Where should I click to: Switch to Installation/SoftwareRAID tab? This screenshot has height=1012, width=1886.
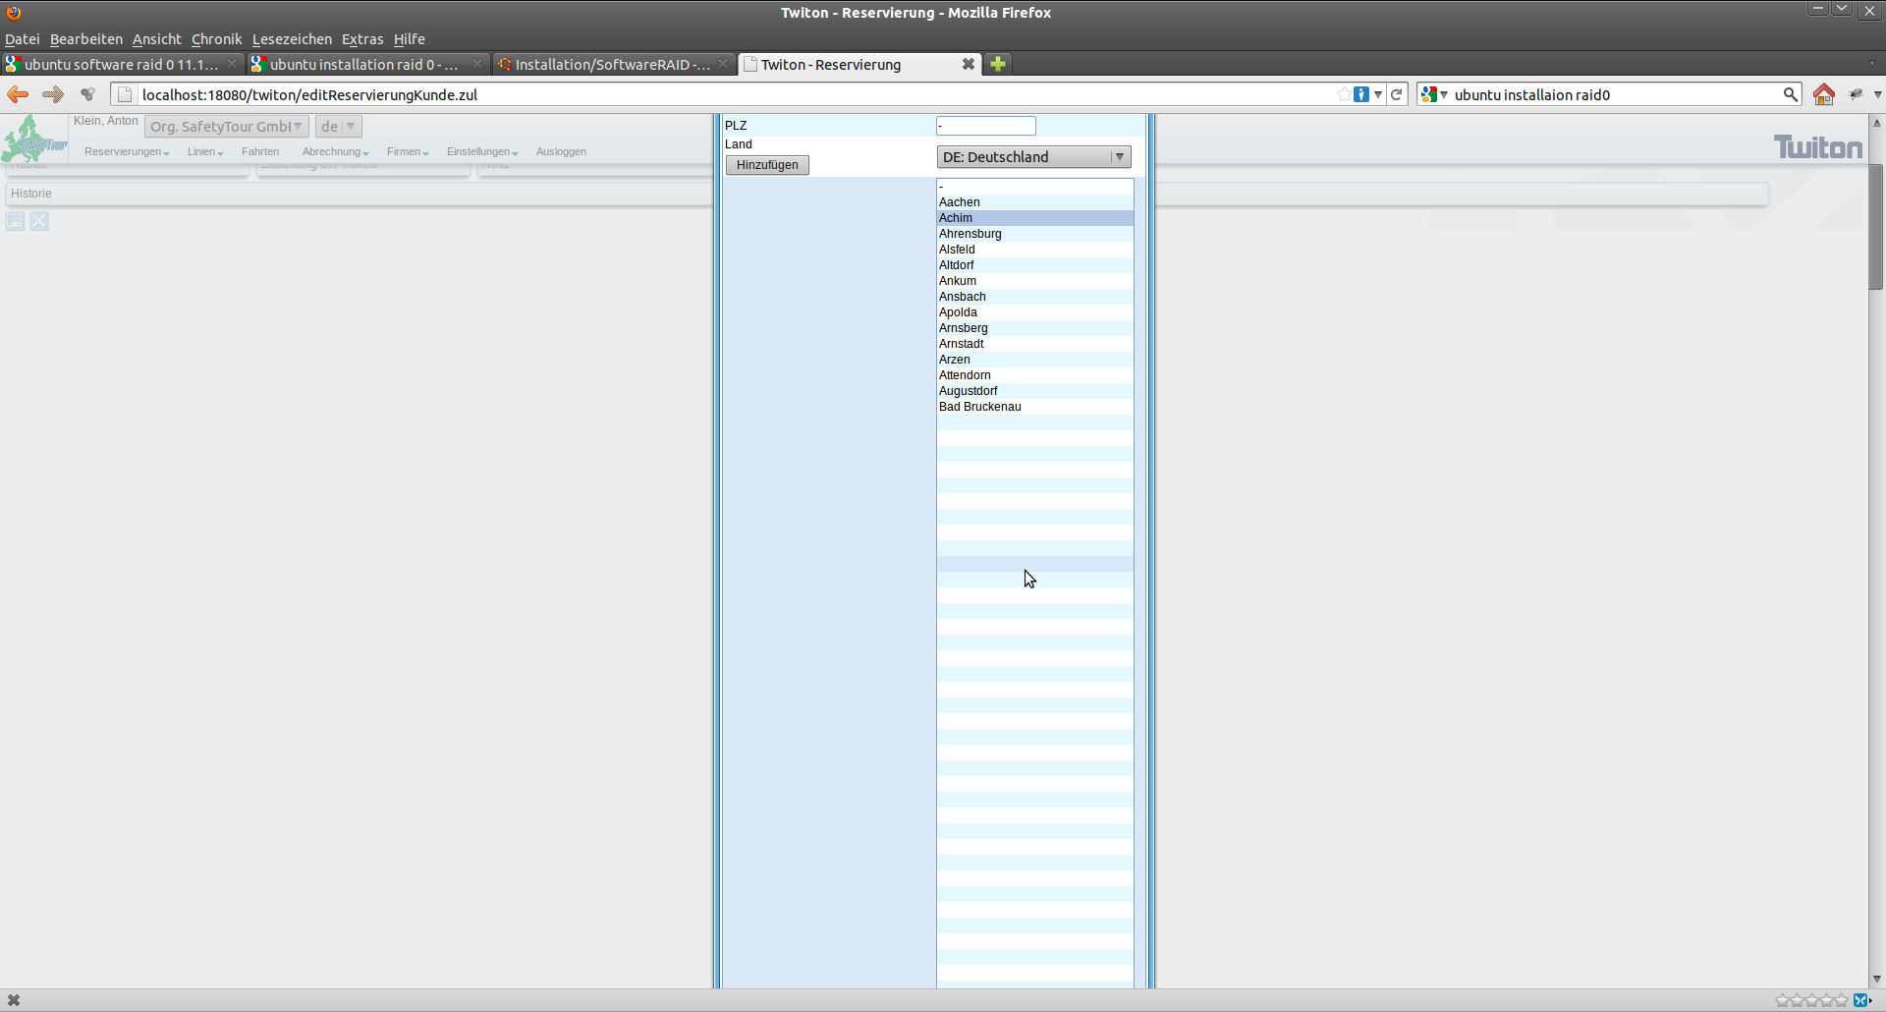(x=611, y=64)
